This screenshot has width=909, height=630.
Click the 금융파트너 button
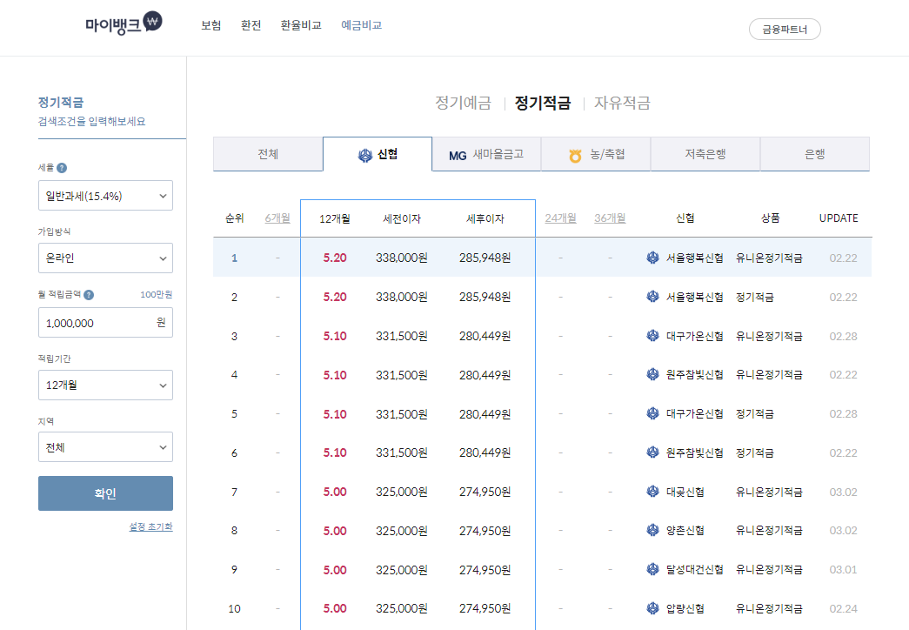coord(785,29)
